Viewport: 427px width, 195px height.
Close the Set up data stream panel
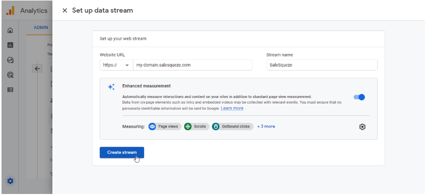click(x=65, y=11)
